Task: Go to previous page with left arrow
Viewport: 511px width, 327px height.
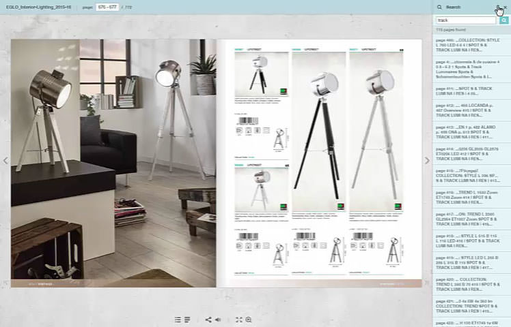Action: pos(5,161)
